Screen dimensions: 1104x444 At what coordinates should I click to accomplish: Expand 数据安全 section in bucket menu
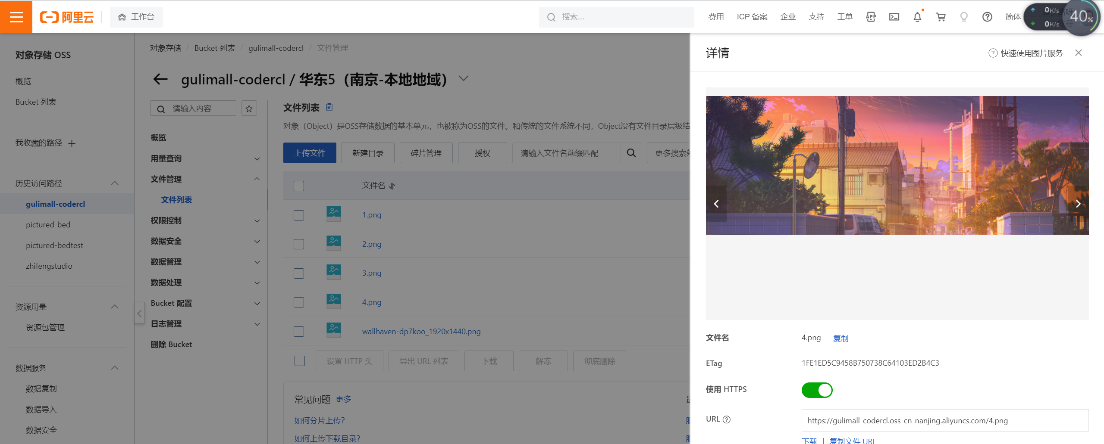click(x=257, y=242)
